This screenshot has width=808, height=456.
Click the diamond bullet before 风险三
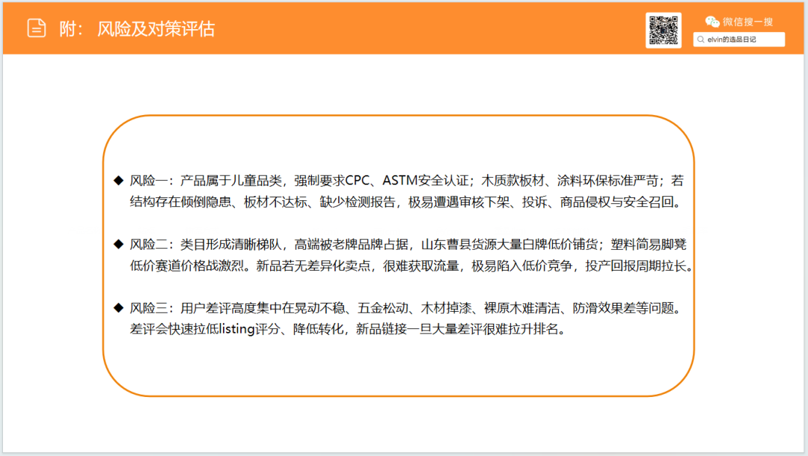pos(118,308)
